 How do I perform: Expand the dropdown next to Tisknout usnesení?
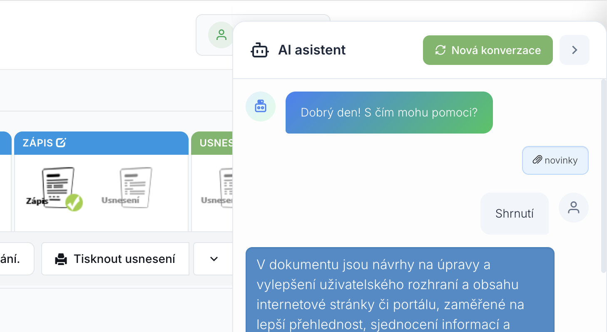pyautogui.click(x=214, y=259)
